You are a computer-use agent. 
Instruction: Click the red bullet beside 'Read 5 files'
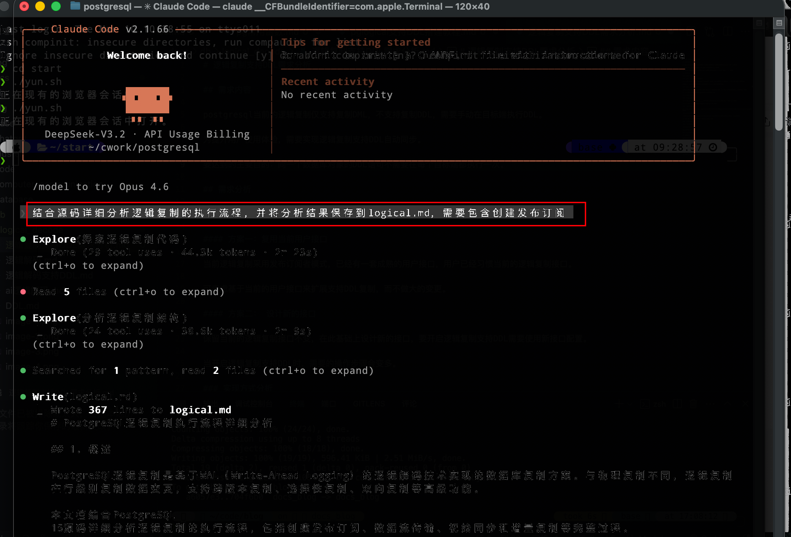tap(23, 292)
